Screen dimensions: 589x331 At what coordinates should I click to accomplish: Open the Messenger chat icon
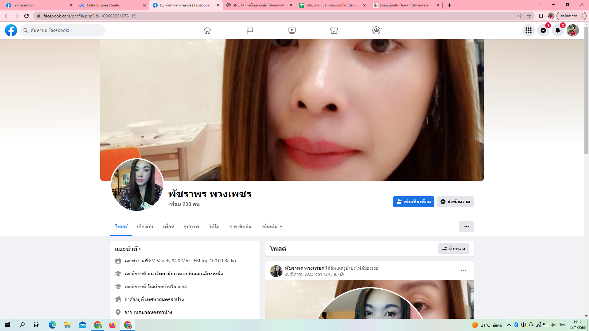pos(543,30)
